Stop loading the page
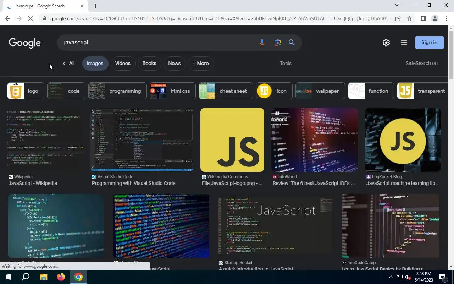 click(31, 18)
